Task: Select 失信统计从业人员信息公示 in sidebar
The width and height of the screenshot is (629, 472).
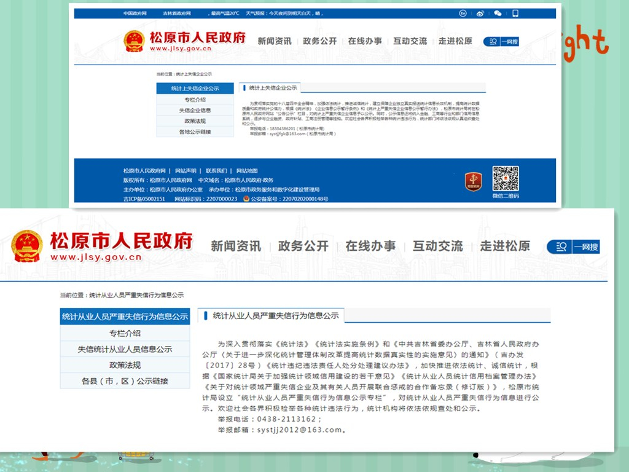Action: [x=125, y=349]
